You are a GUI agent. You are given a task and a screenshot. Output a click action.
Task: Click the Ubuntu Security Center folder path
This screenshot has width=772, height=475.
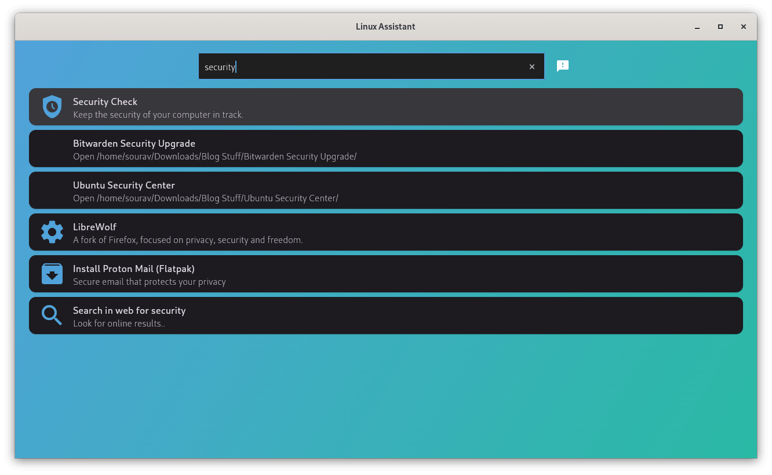(x=205, y=198)
